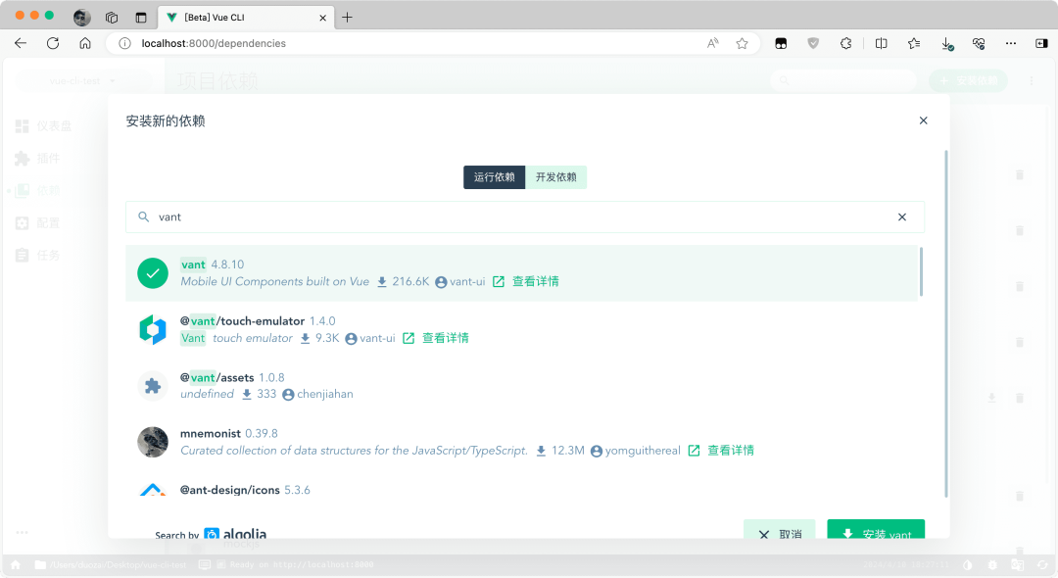Open 查看详情 link for mnemonist
Image resolution: width=1058 pixels, height=578 pixels.
731,451
